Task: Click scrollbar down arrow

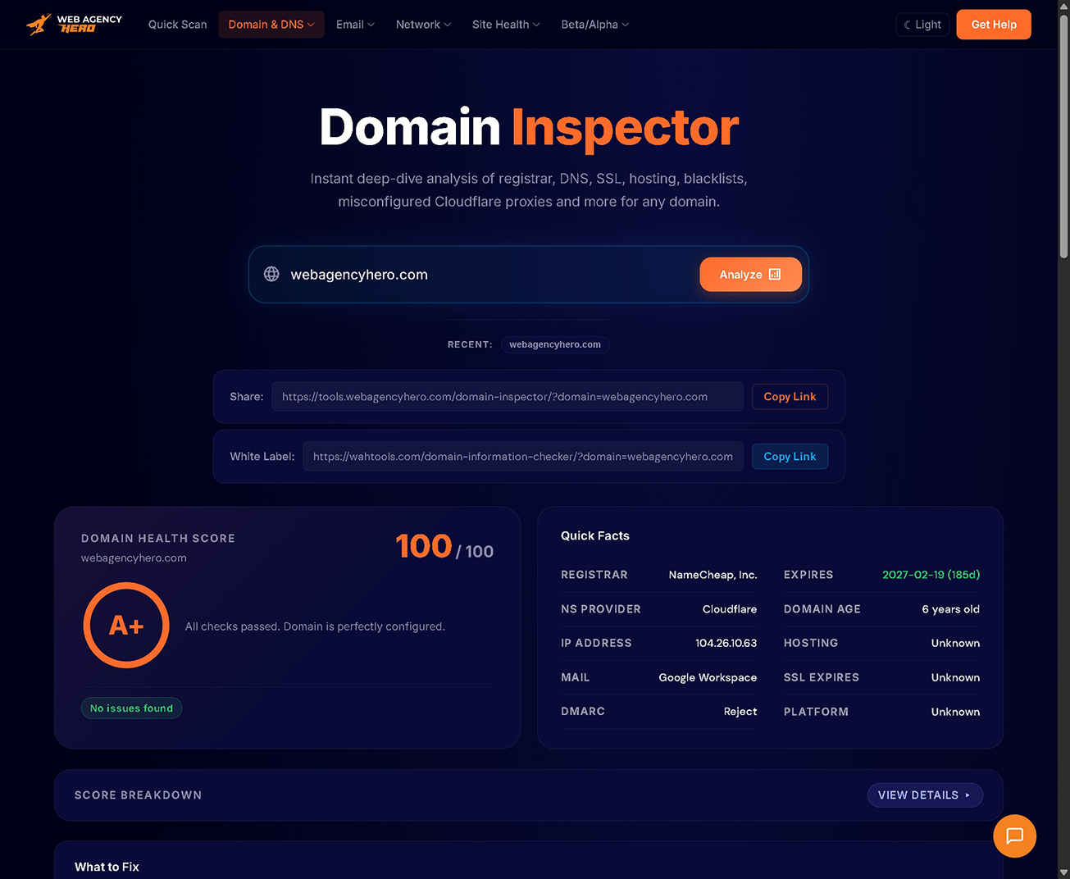Action: (x=1063, y=872)
